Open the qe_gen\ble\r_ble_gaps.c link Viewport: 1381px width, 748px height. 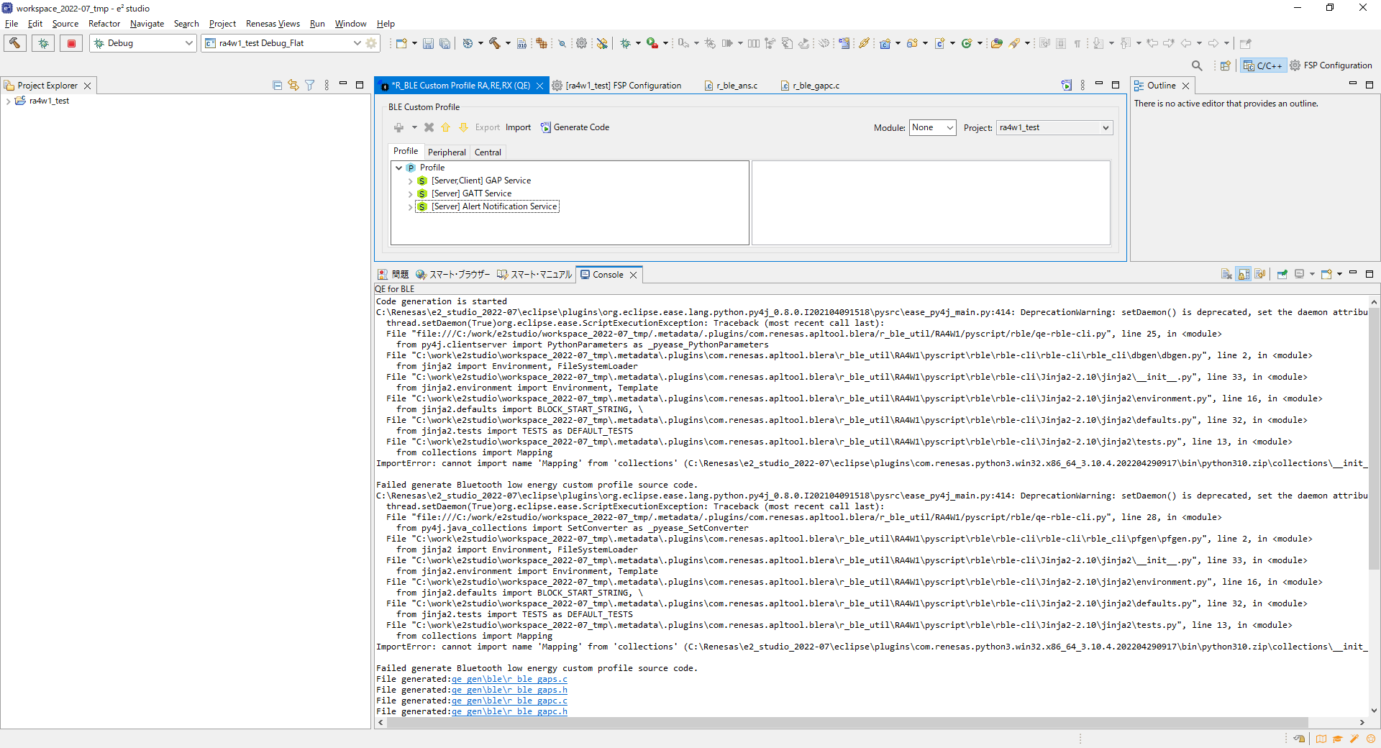tap(509, 679)
